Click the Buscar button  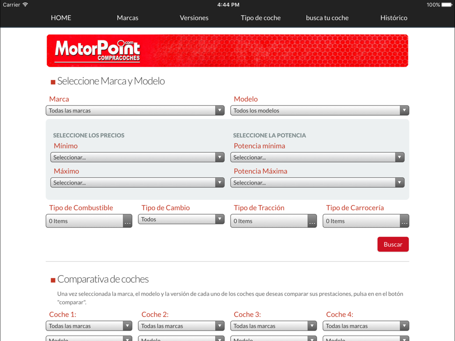point(393,244)
